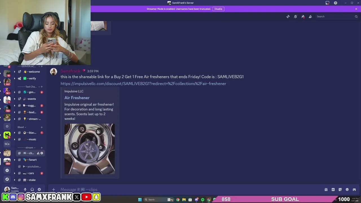The image size is (361, 203).
Task: Enlarge the wheel air freshener image
Action: [89, 149]
